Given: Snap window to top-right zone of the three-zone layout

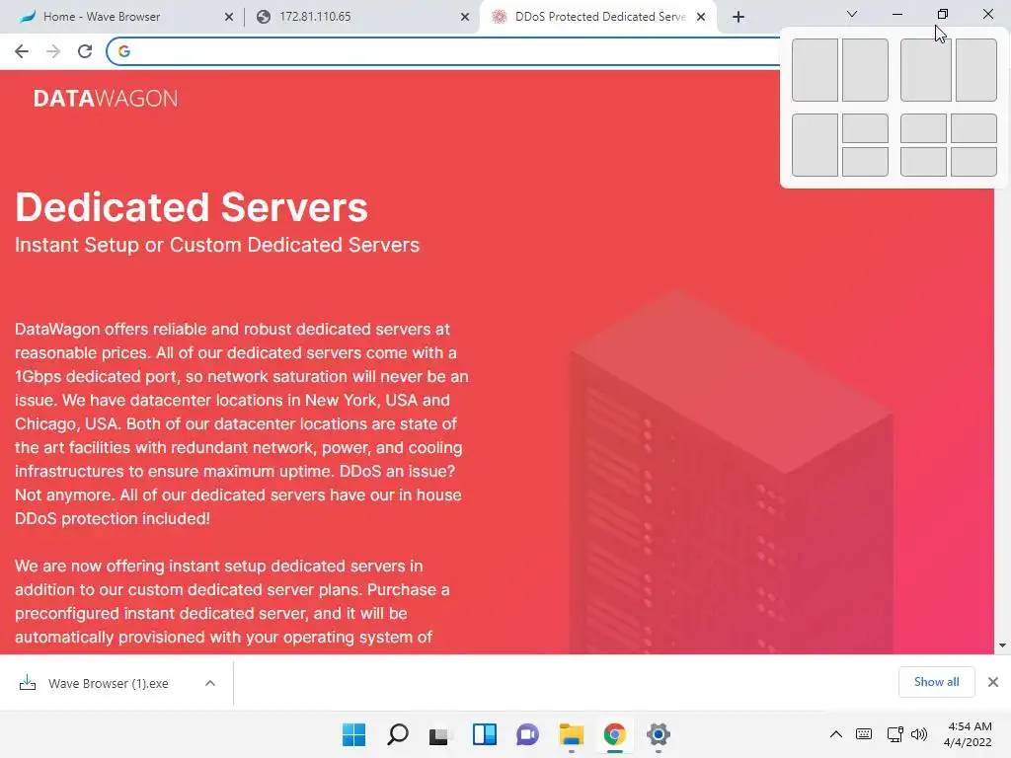Looking at the screenshot, I should click(865, 128).
